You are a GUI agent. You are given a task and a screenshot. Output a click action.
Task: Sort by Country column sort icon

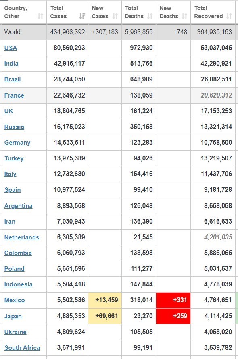click(x=40, y=16)
